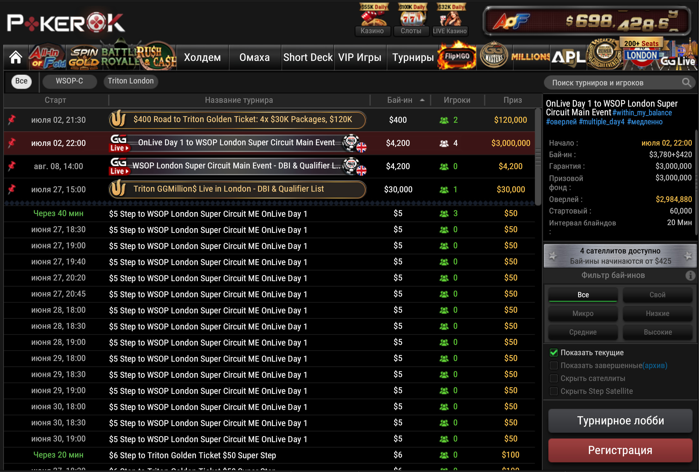Unpin the $400 Road to Triton tournament
699x472 pixels.
(12, 119)
